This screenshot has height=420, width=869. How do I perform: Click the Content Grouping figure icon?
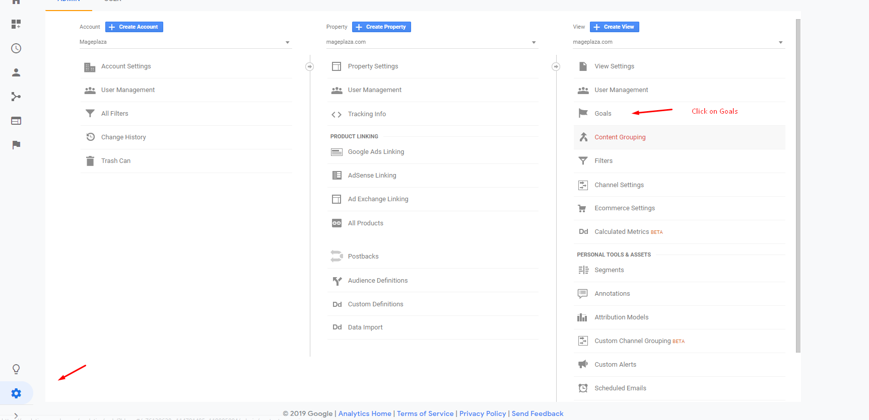[x=583, y=137]
